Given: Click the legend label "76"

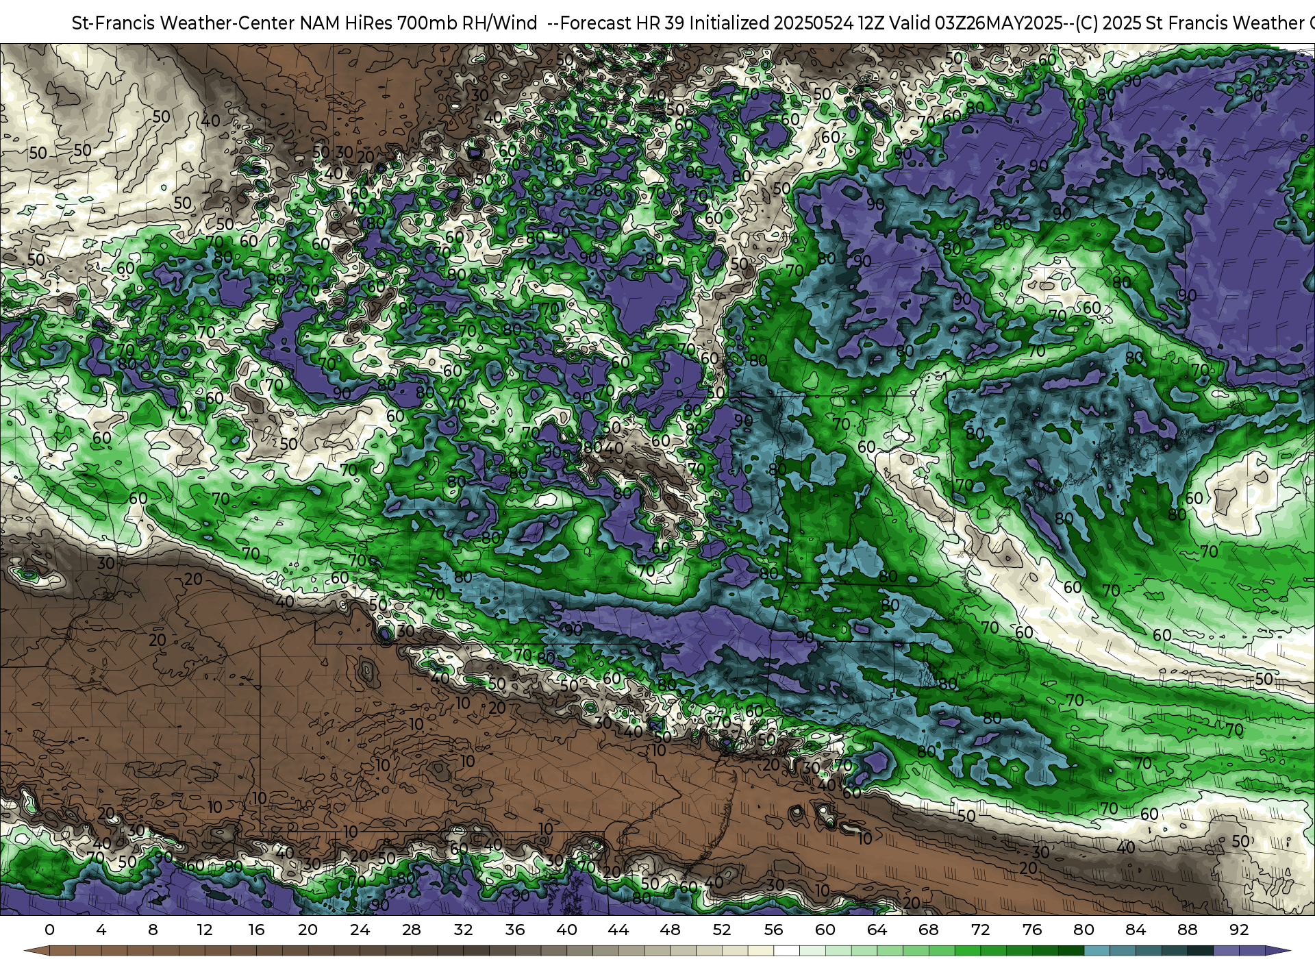Looking at the screenshot, I should (x=1032, y=930).
